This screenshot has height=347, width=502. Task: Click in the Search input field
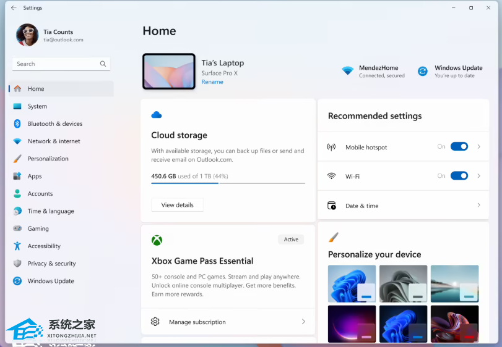click(61, 64)
